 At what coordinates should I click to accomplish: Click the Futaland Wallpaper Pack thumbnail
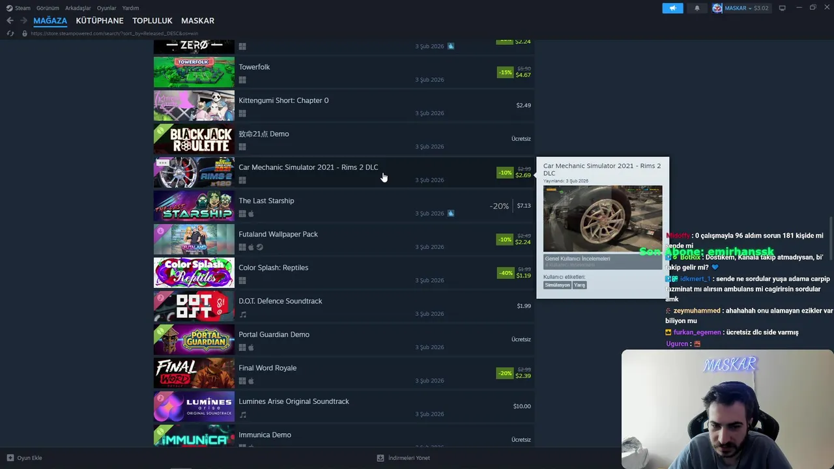194,239
